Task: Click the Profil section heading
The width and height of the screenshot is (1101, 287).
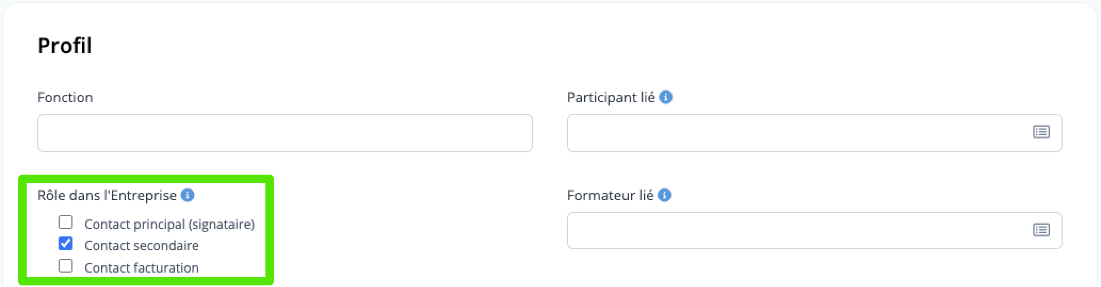Action: pyautogui.click(x=65, y=46)
